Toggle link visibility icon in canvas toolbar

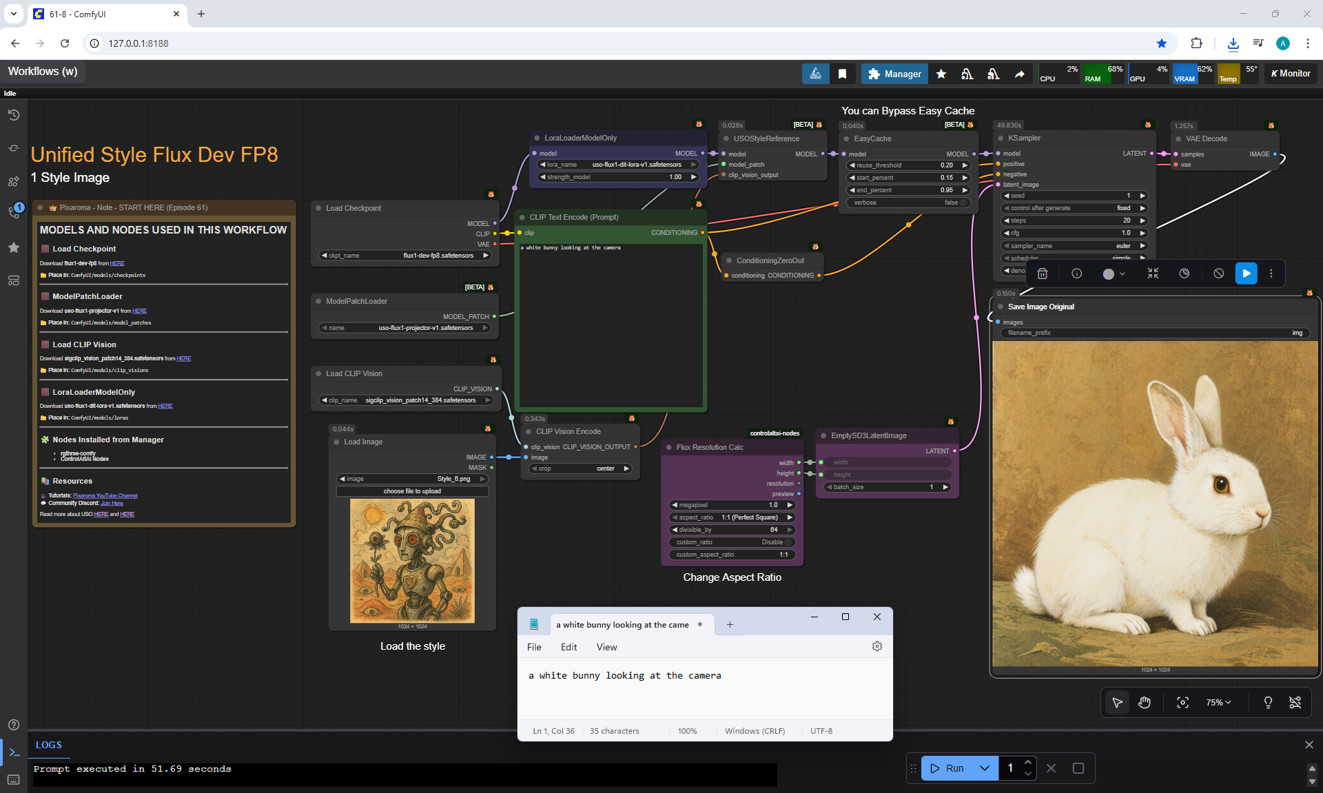(1295, 702)
